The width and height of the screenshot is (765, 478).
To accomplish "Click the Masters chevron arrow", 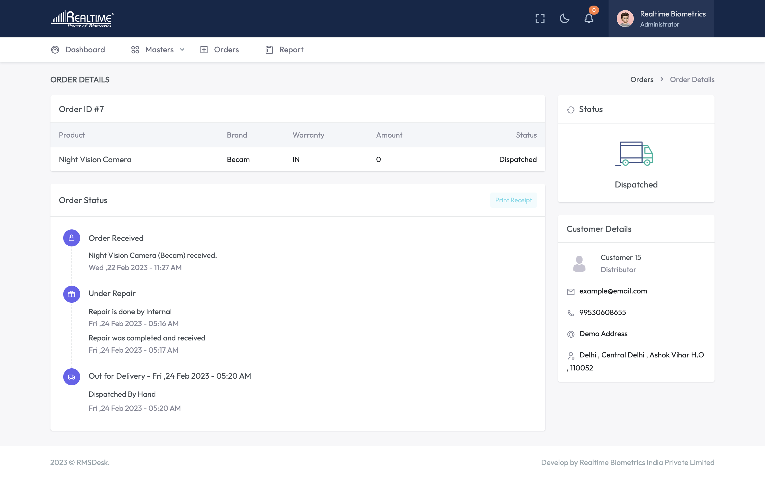I will 182,50.
